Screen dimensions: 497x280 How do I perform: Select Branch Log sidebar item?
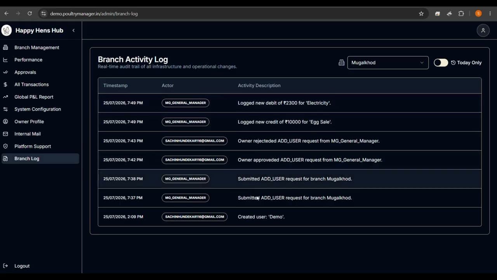(x=40, y=159)
